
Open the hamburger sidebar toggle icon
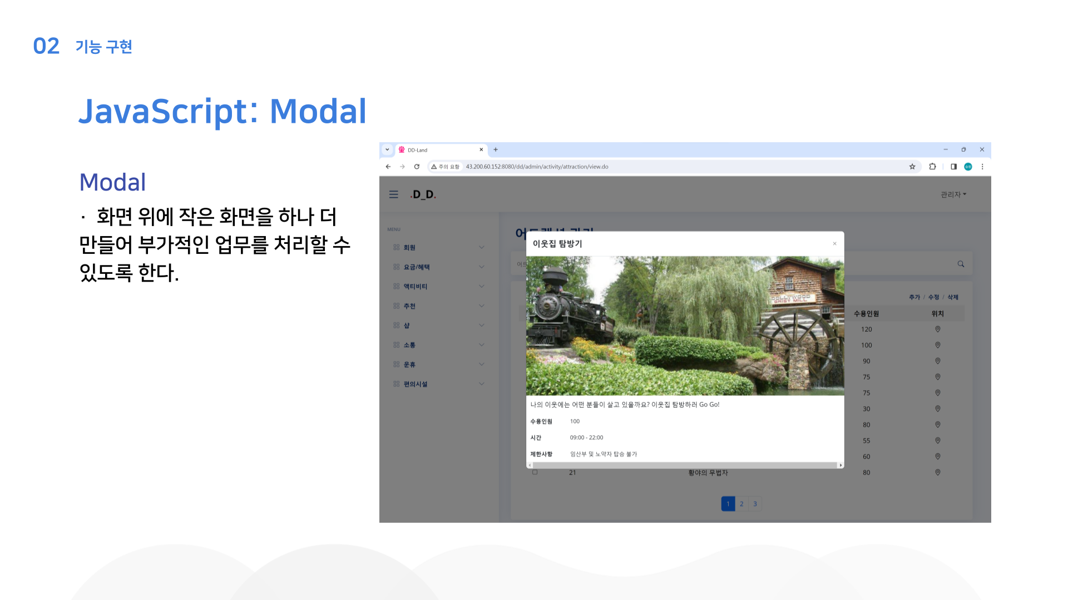pyautogui.click(x=394, y=194)
